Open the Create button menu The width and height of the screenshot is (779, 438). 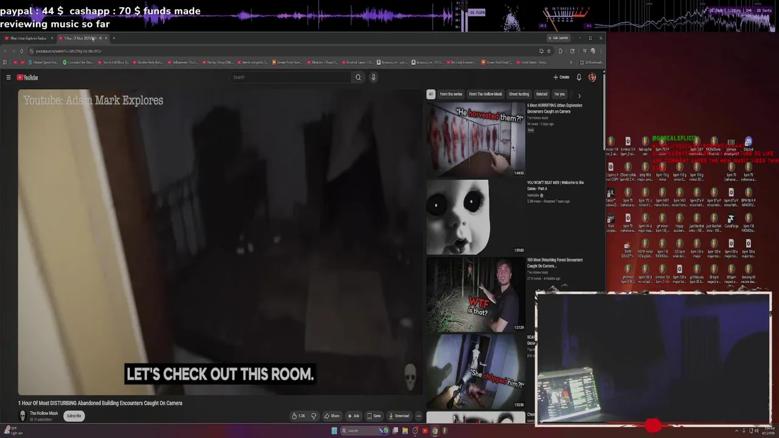[561, 77]
